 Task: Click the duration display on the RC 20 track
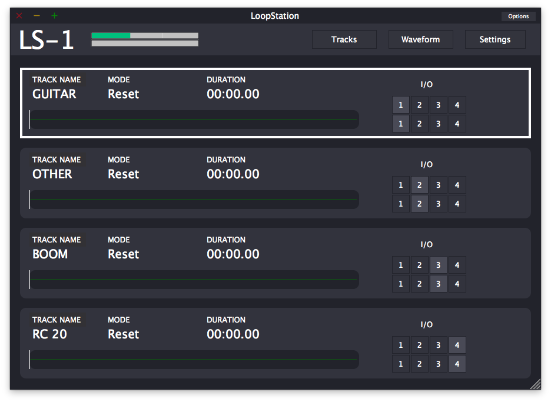233,334
